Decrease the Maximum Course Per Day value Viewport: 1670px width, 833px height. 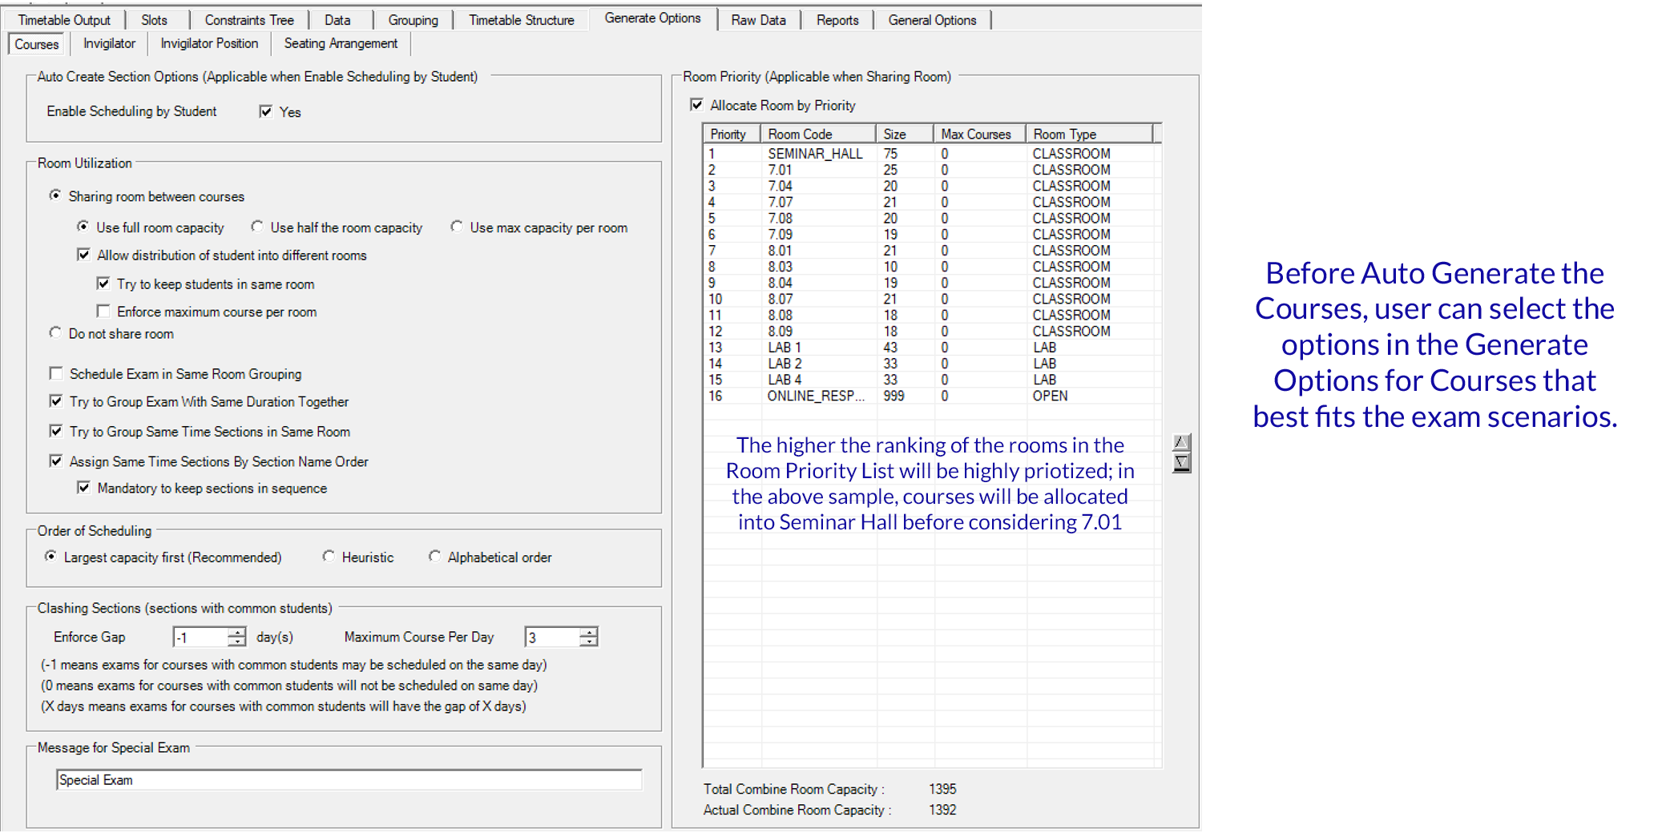coord(589,642)
